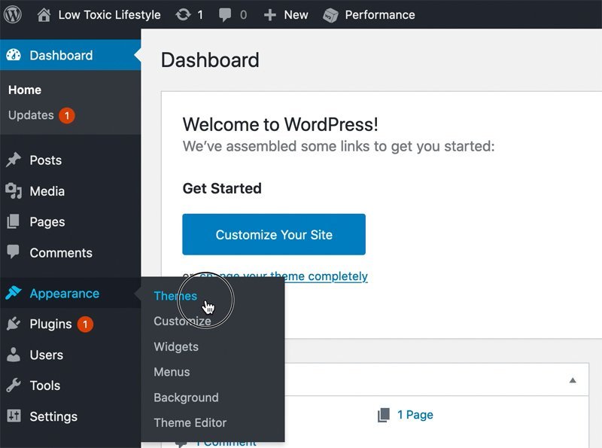Viewport: 602px width, 448px height.
Task: Click the Appearance paintbrush icon
Action: click(14, 293)
